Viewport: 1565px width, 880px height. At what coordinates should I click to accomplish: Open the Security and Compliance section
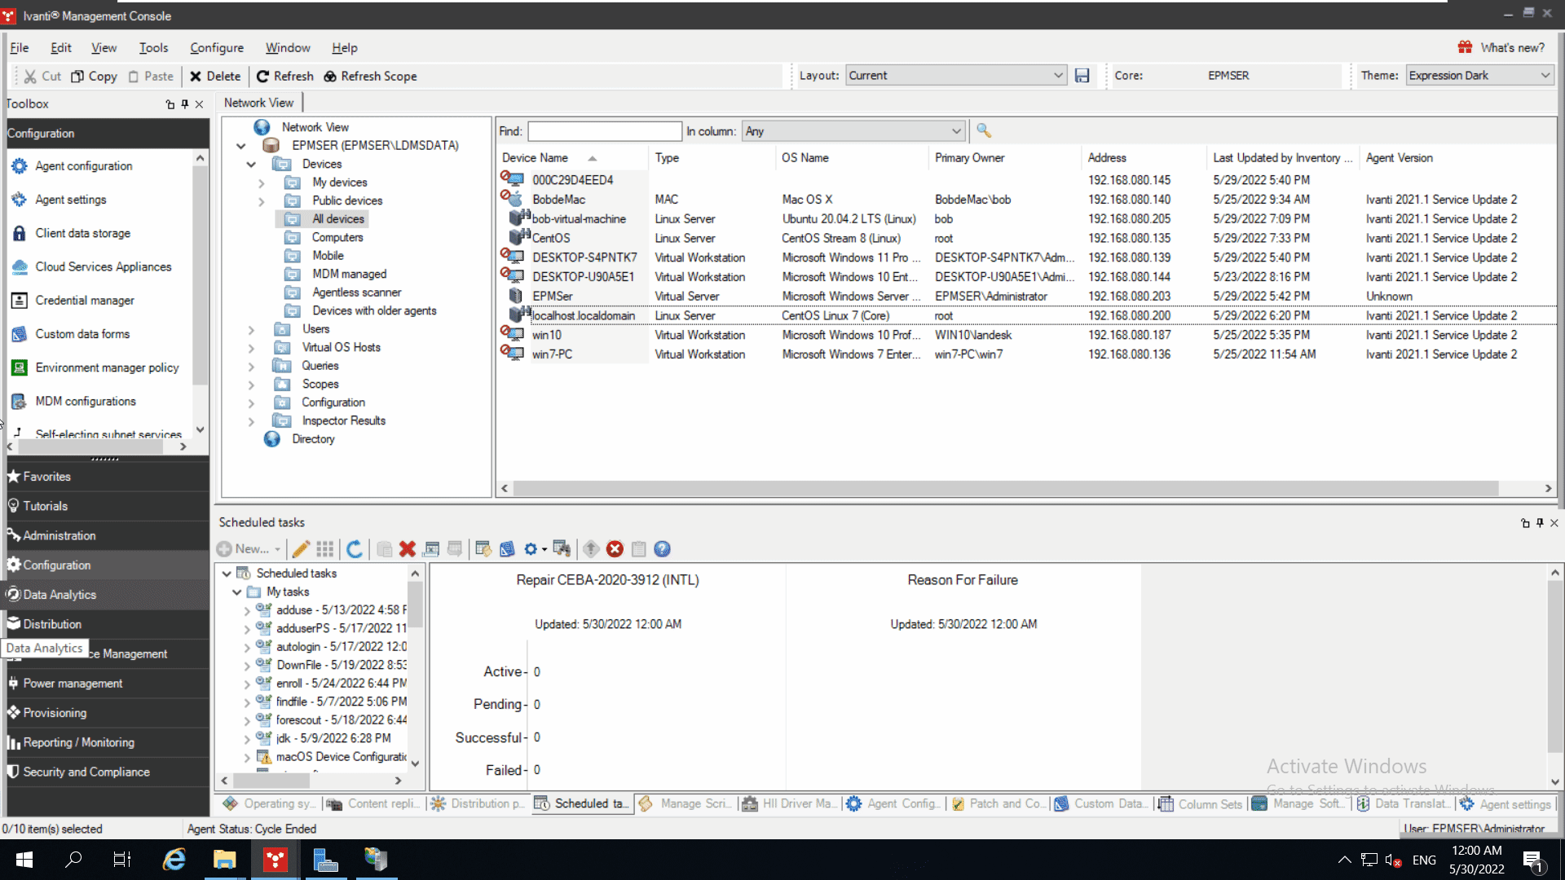(86, 772)
